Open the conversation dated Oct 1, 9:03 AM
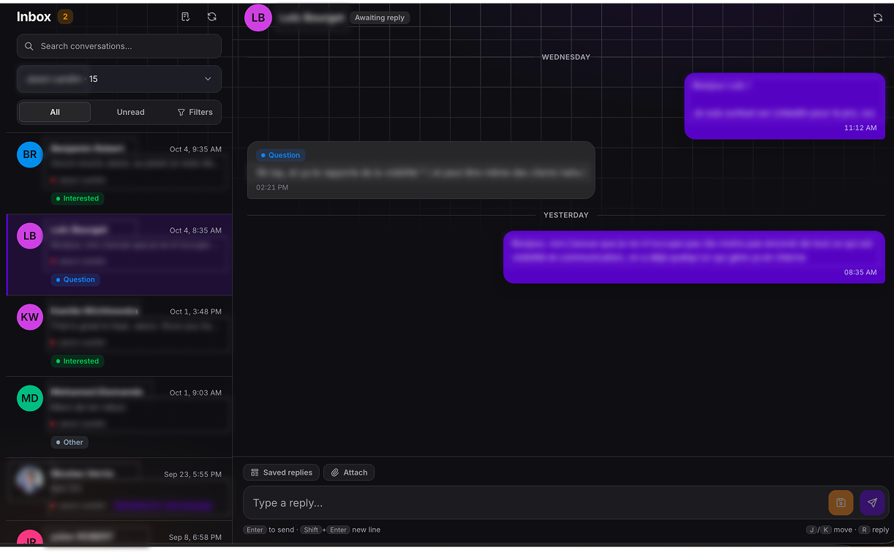Image resolution: width=894 pixels, height=553 pixels. pyautogui.click(x=119, y=417)
